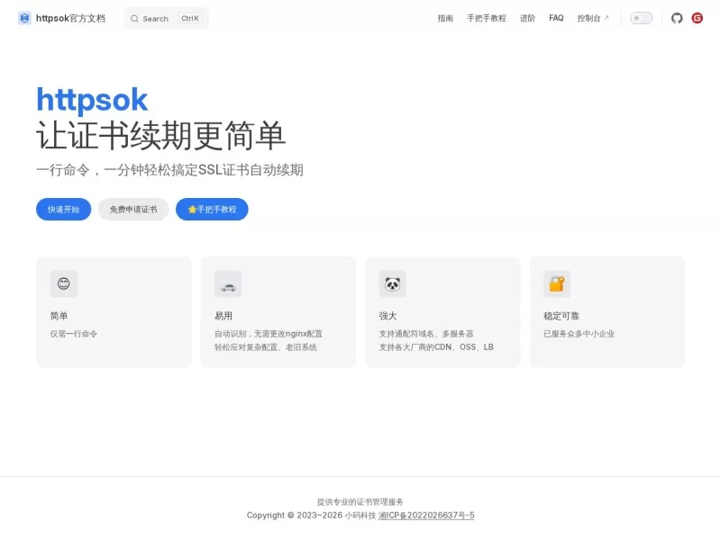Click the Ctrl K shortcut badge
This screenshot has width=721, height=540.
190,18
